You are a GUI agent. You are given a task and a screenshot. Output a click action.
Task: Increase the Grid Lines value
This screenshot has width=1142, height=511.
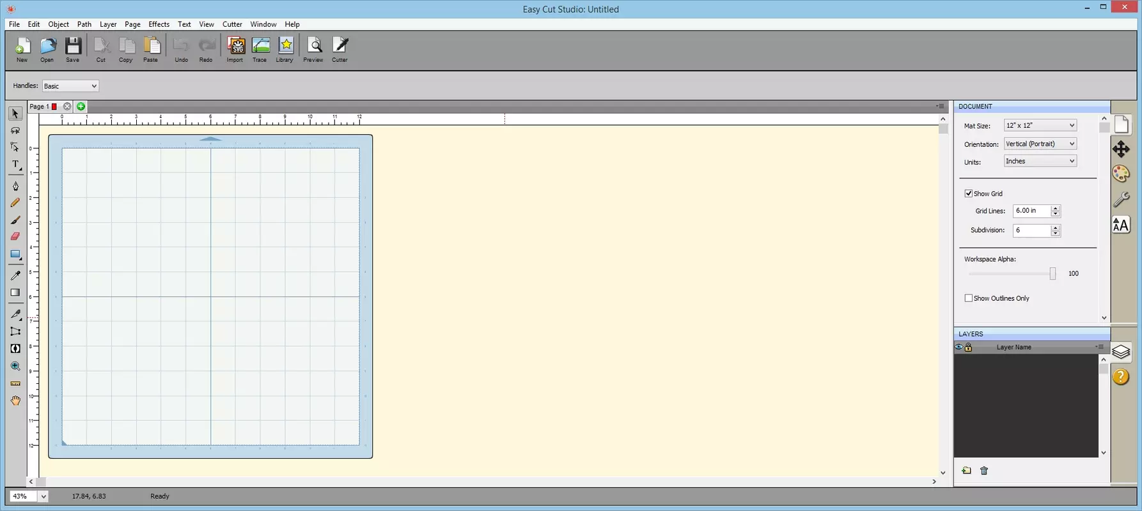[x=1056, y=208]
